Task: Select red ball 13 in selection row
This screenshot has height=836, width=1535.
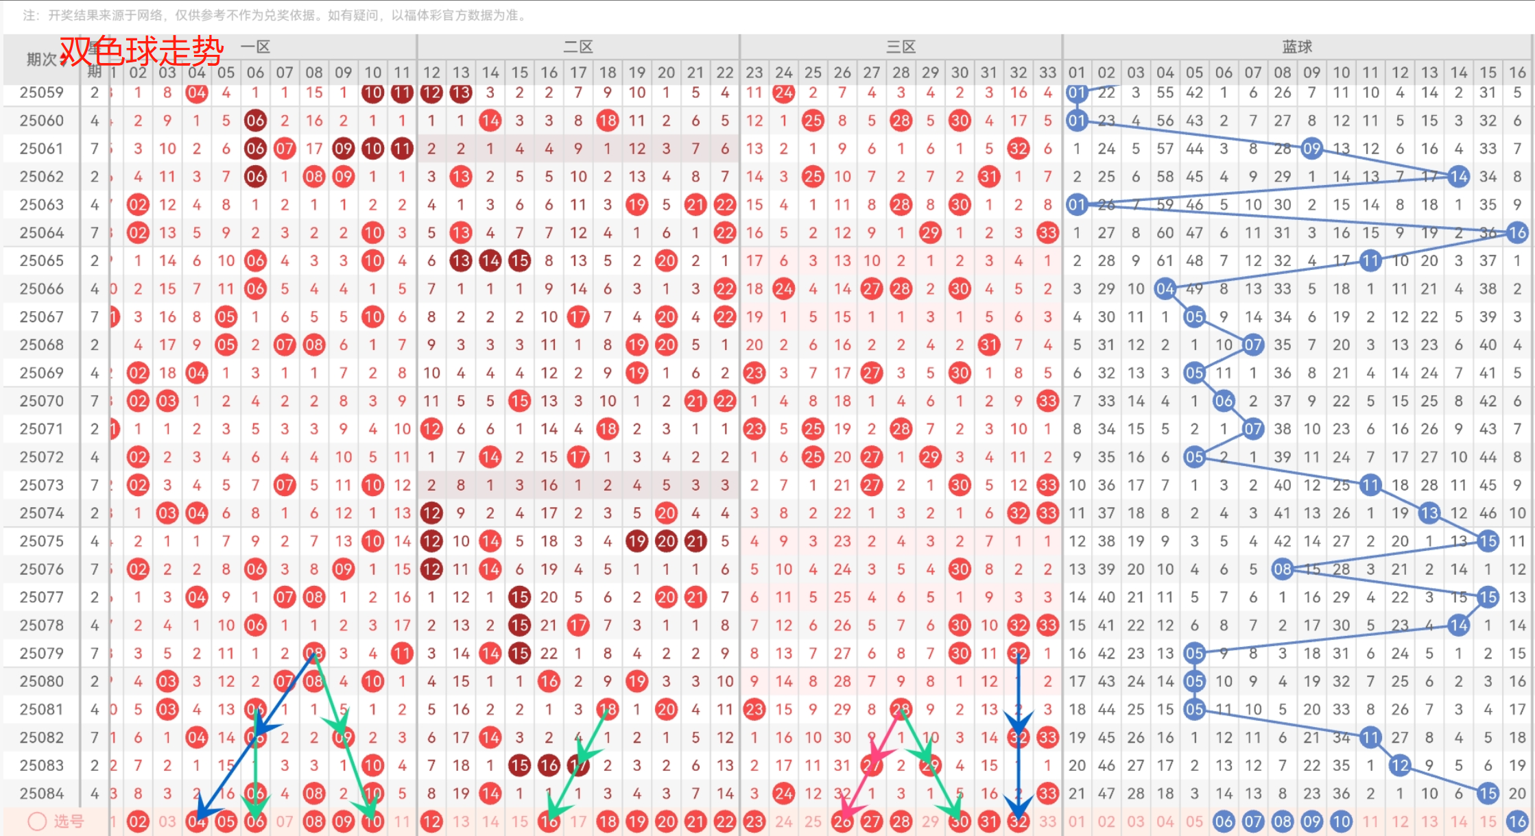Action: click(461, 821)
